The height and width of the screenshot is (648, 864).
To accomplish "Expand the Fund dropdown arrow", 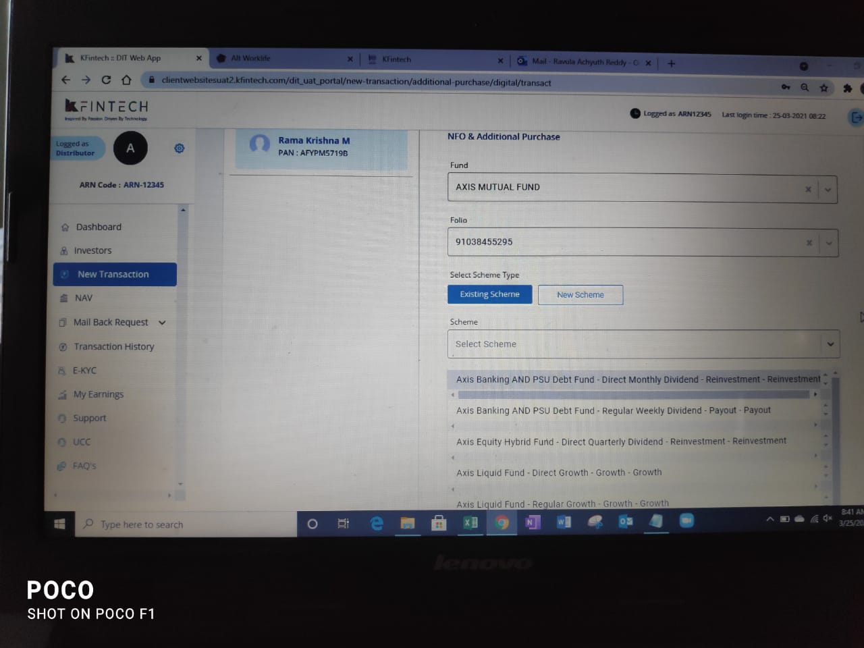I will coord(828,190).
